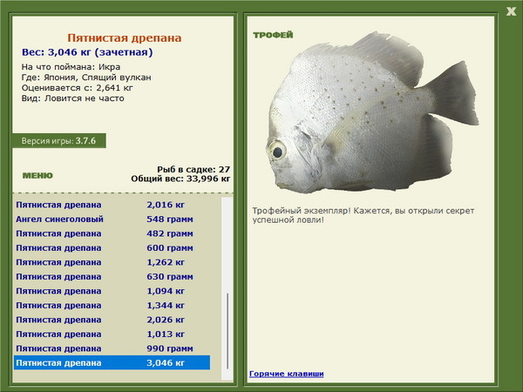This screenshot has width=523, height=392.
Task: Select the Ангел синеголовый 548 грамм entry
Action: pyautogui.click(x=111, y=219)
